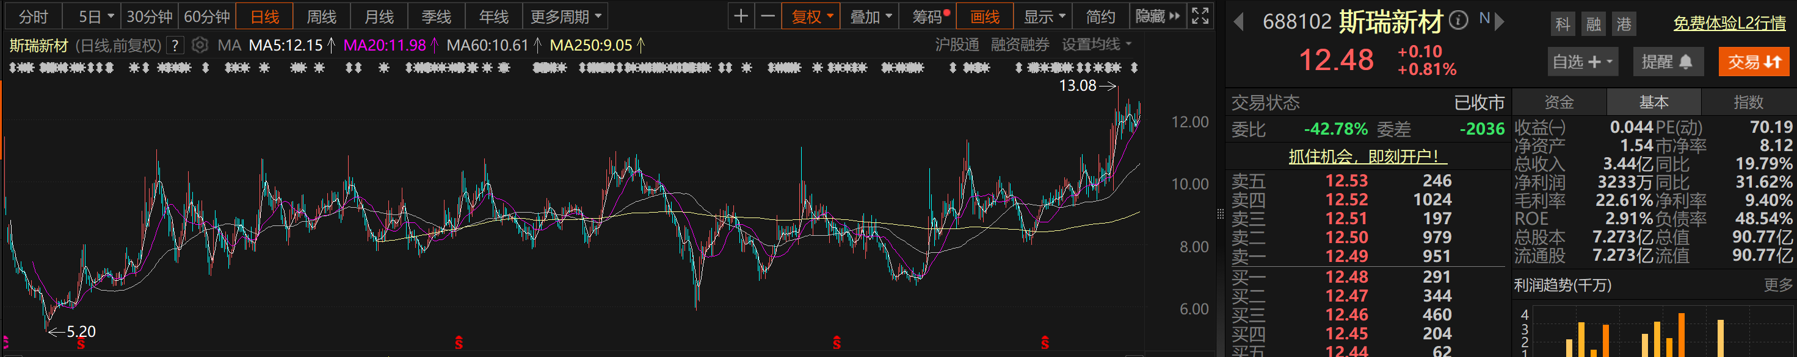The height and width of the screenshot is (357, 1797).
Task: Click the 融 badge
Action: coord(1593,24)
